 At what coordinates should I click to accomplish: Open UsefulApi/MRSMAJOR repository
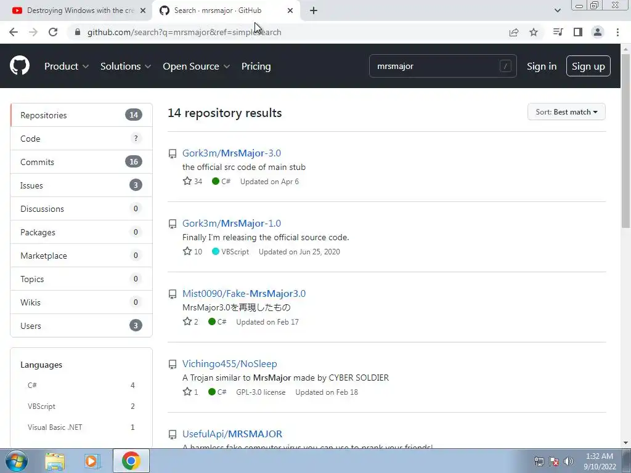click(x=232, y=434)
